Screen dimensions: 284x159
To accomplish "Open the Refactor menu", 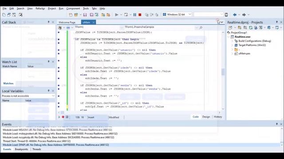I will (40, 8).
